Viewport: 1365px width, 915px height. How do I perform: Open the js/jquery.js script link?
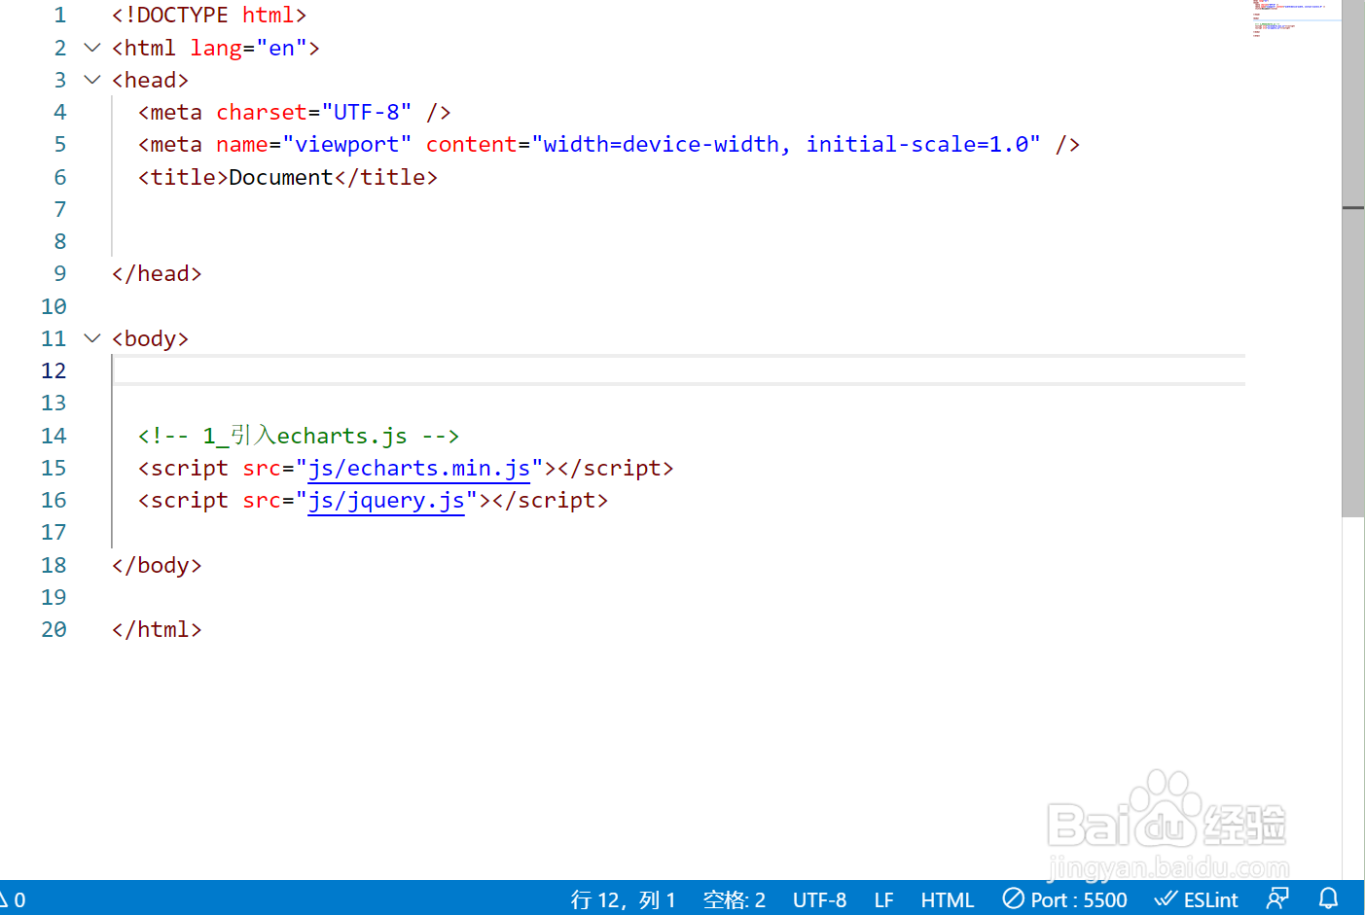click(x=386, y=501)
